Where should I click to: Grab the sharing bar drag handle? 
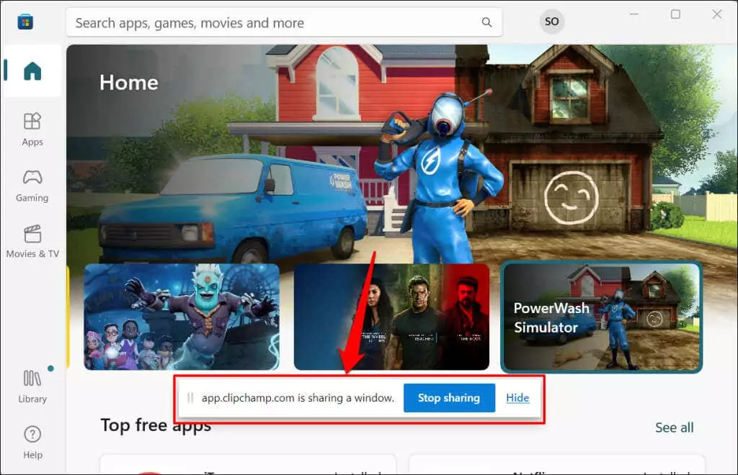[190, 398]
